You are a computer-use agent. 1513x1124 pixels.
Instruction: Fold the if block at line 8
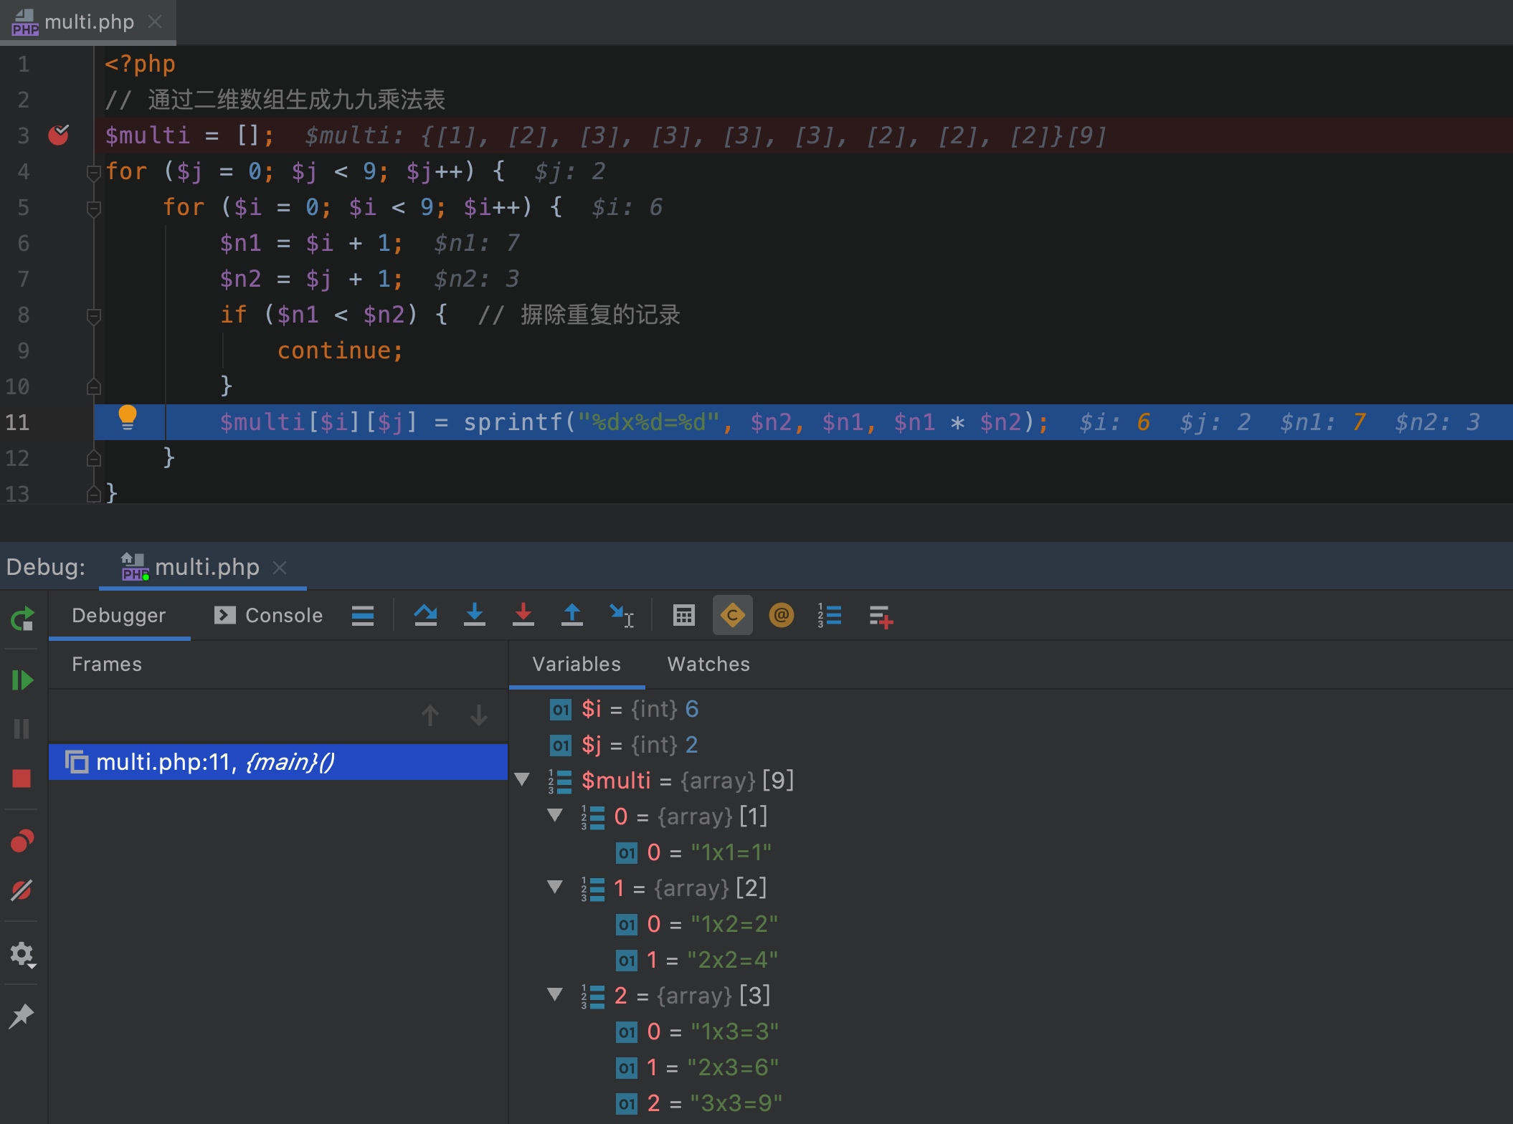pos(93,316)
